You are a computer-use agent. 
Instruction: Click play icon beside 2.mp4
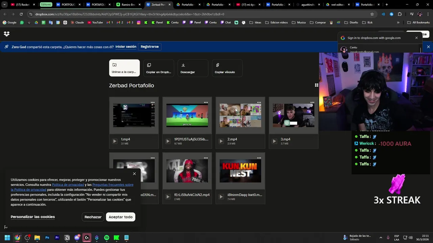[221, 141]
